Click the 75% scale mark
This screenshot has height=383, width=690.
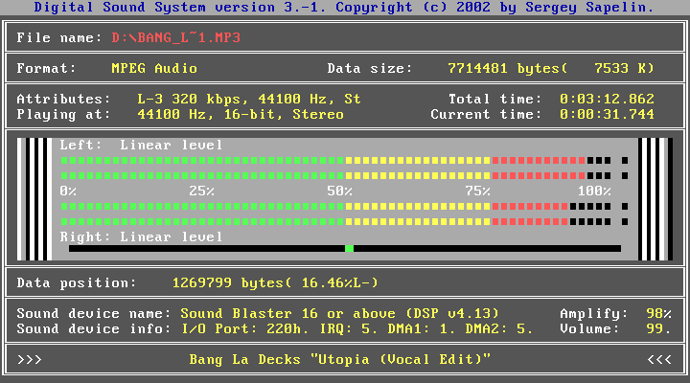pyautogui.click(x=477, y=191)
